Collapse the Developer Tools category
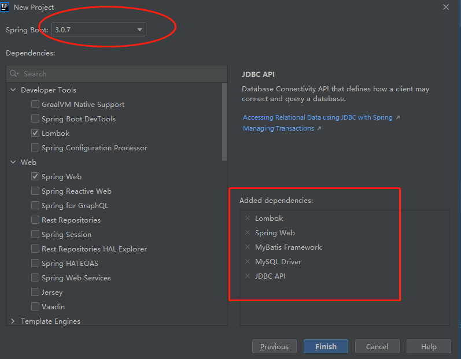461x359 pixels. pos(13,90)
